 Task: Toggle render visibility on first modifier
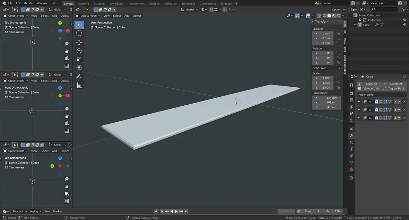(376, 102)
